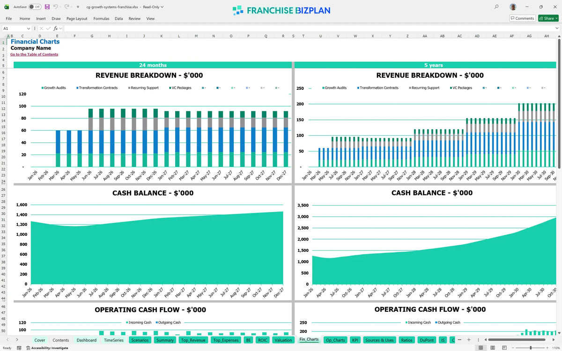This screenshot has width=562, height=351.
Task: Select the Financial Charts title cell
Action: coord(35,42)
